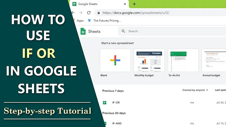Click the IF-AND file's sheet icon

pos(105,124)
